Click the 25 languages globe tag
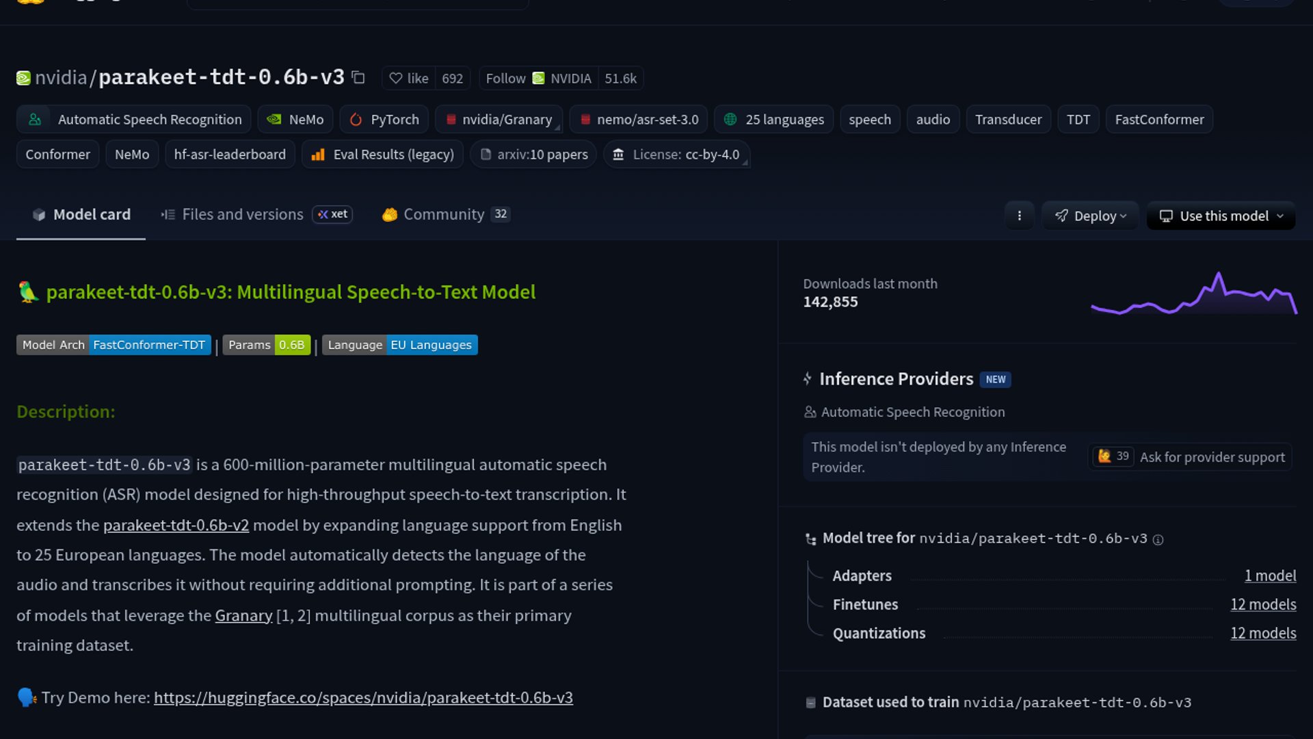Screen dimensions: 1313x739 tap(773, 120)
